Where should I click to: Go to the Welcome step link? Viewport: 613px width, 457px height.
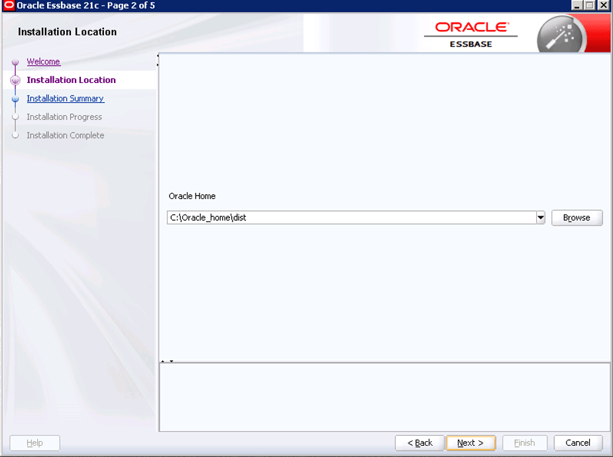point(43,62)
